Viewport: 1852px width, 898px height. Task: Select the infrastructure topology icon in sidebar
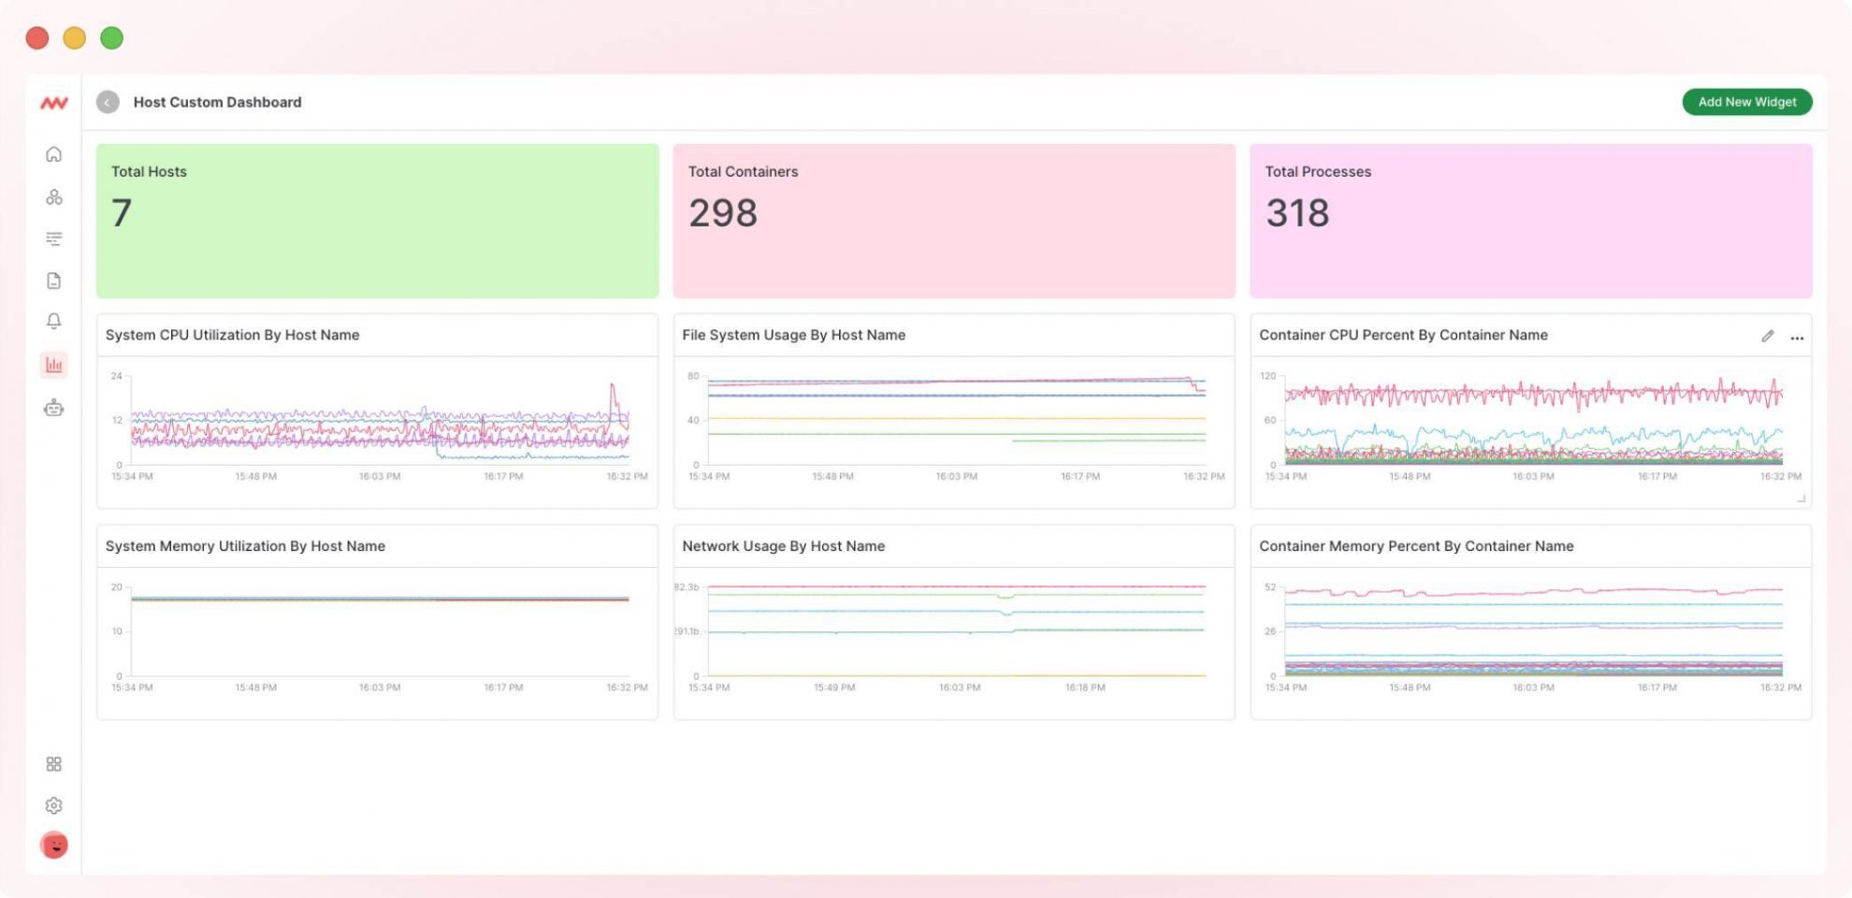coord(54,196)
